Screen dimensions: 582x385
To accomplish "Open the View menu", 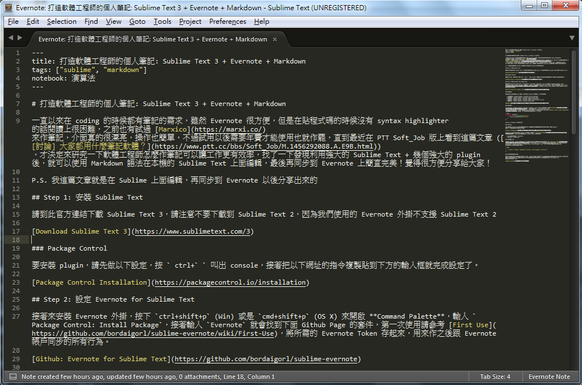I will click(x=113, y=22).
